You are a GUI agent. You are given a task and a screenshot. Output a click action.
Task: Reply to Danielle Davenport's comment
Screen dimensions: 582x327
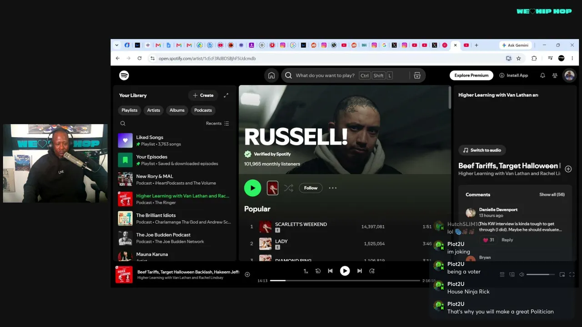(507, 240)
